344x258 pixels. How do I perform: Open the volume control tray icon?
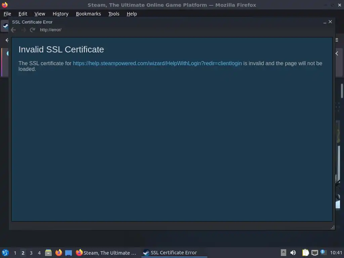293,253
